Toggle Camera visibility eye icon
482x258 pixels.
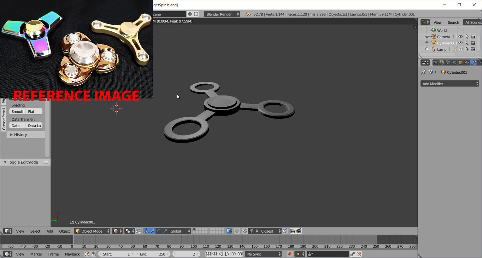(460, 37)
